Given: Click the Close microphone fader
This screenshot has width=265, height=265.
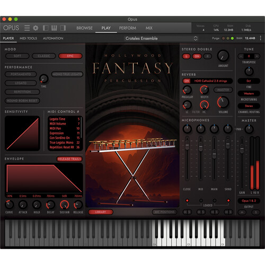Looking at the screenshot, I should coord(187,145).
